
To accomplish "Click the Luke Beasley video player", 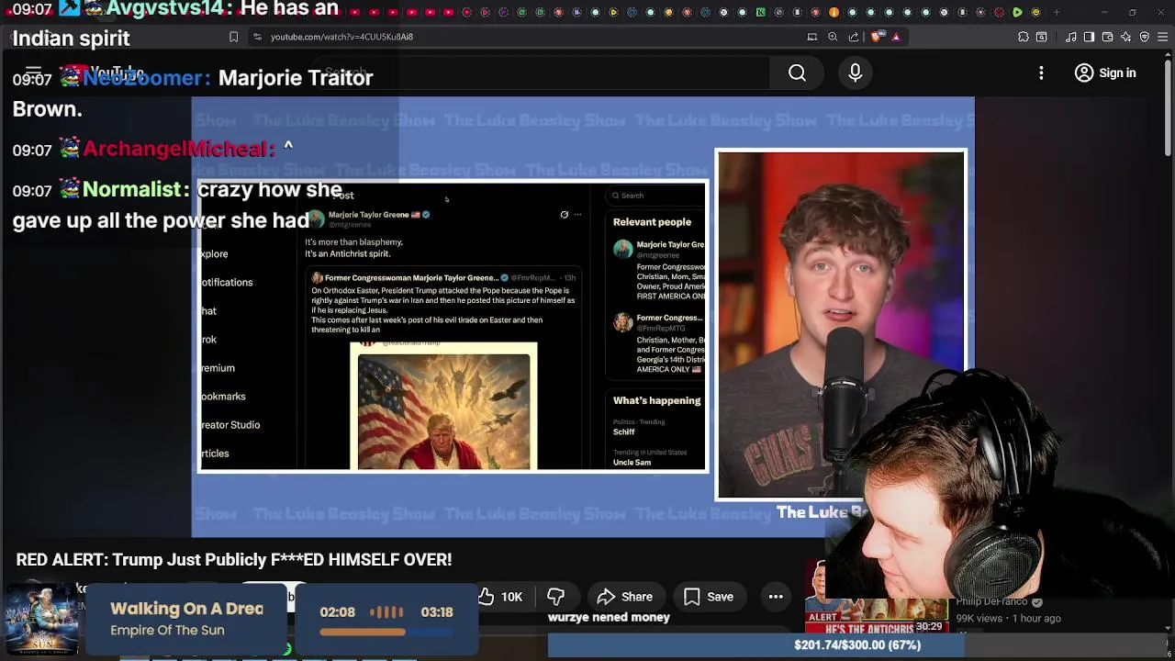I will click(583, 317).
